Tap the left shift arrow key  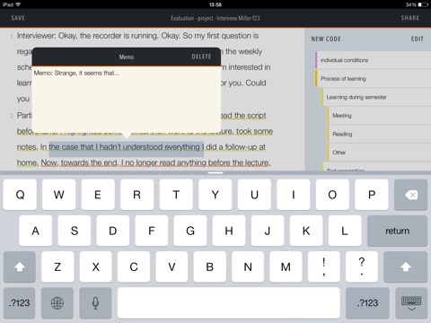point(20,266)
